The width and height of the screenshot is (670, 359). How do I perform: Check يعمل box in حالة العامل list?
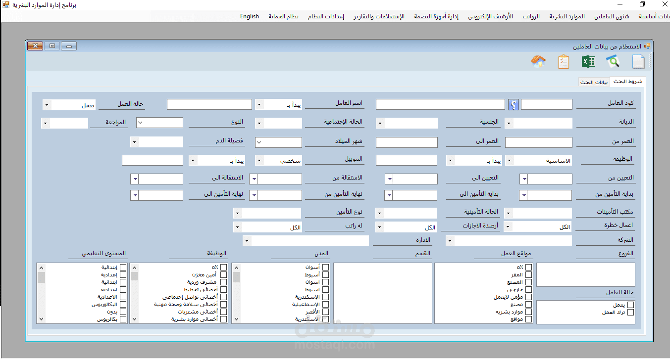click(x=630, y=305)
